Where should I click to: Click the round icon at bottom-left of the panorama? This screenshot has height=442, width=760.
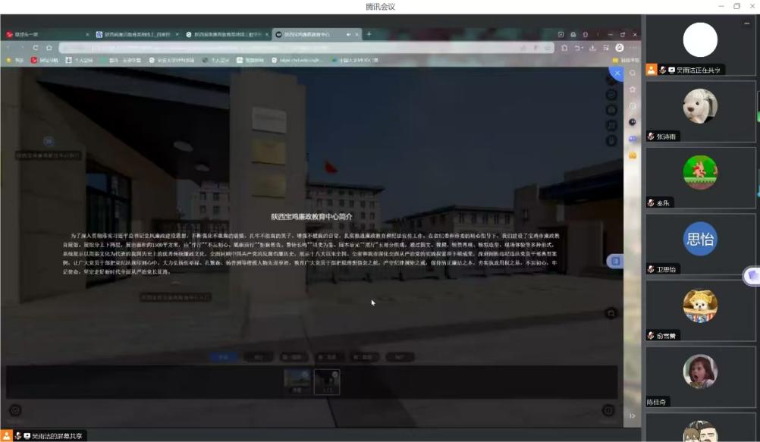pos(15,410)
